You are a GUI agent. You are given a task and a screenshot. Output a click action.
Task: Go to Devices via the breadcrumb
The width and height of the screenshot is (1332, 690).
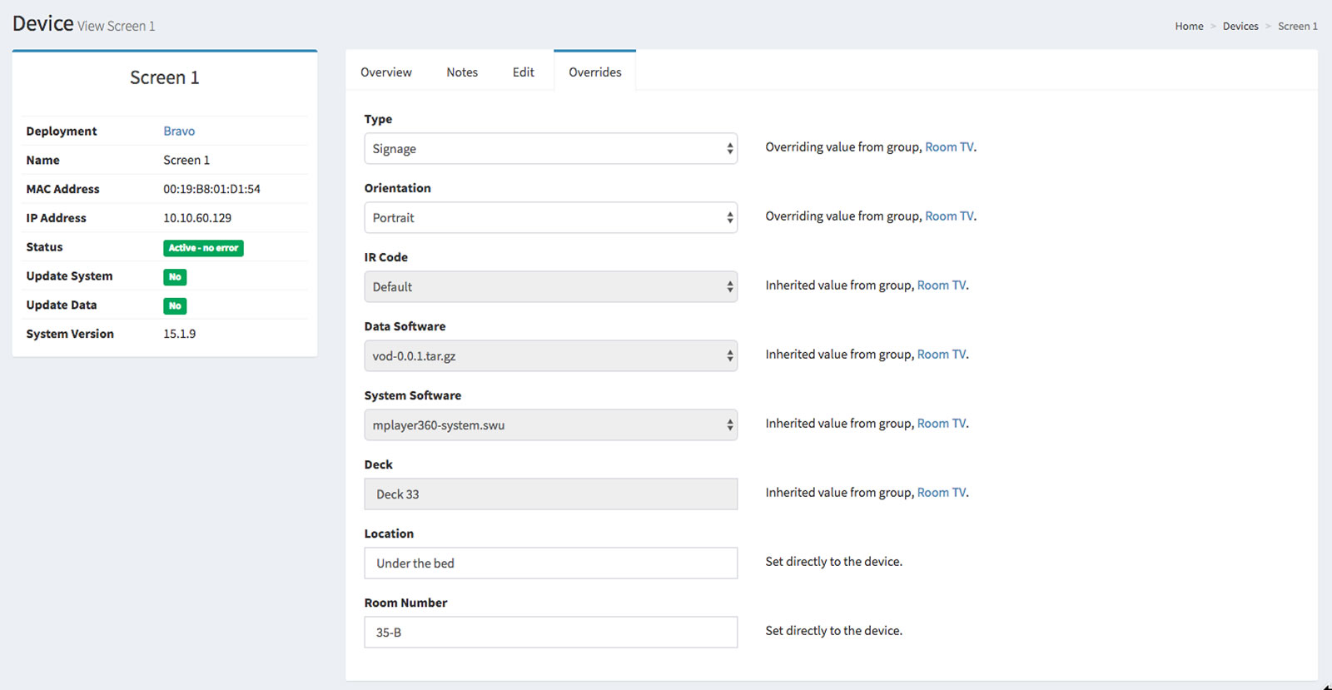click(1240, 27)
